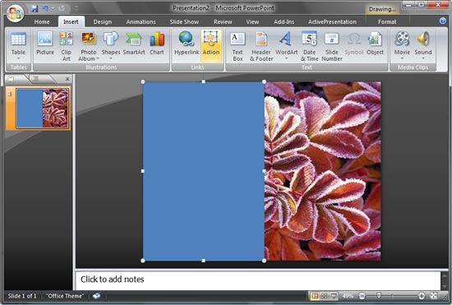Switch to the Home ribbon tab

click(x=42, y=22)
